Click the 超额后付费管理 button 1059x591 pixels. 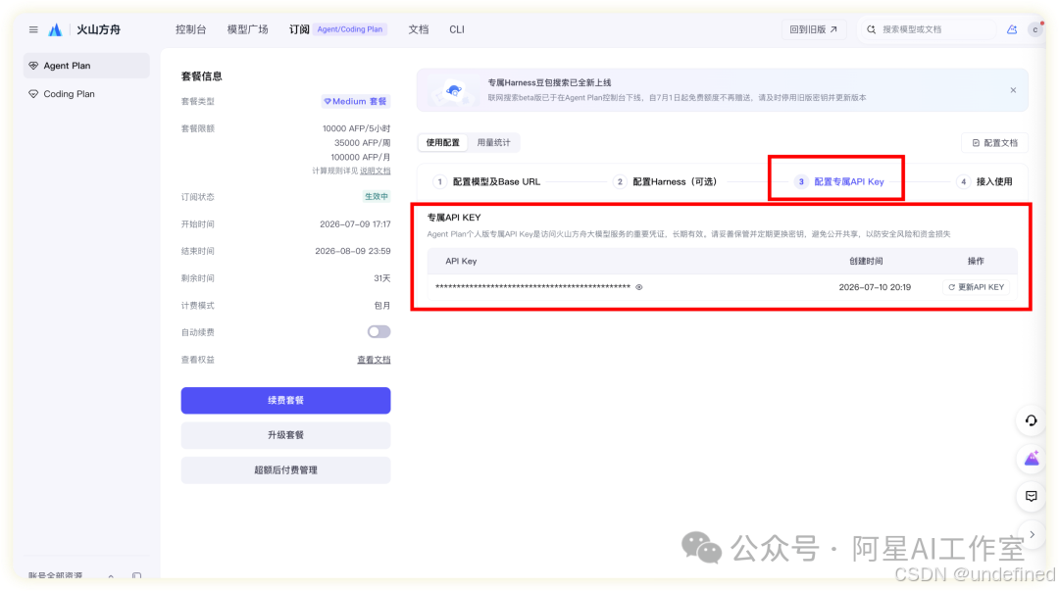click(285, 470)
